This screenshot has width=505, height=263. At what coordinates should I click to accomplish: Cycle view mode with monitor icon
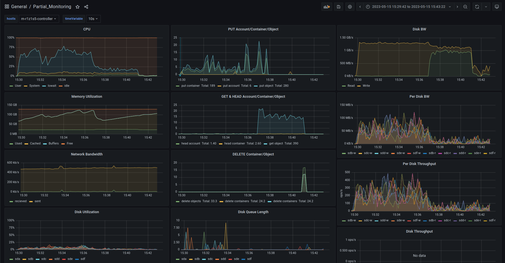click(x=497, y=7)
